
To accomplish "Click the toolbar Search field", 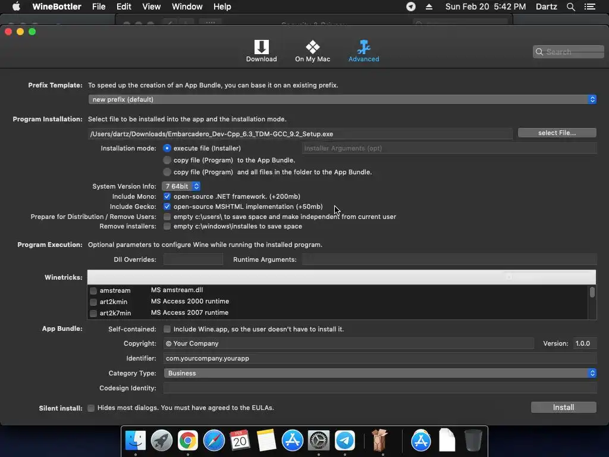I will [568, 52].
